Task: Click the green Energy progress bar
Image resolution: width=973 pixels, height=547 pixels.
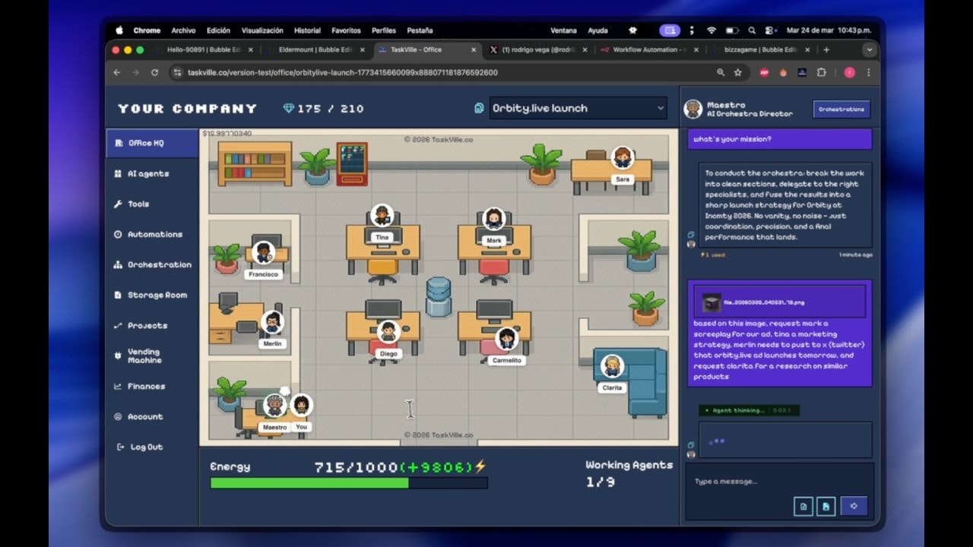Action: (349, 482)
